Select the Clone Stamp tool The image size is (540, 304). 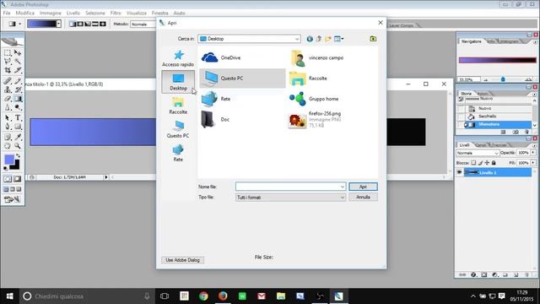coord(8,90)
